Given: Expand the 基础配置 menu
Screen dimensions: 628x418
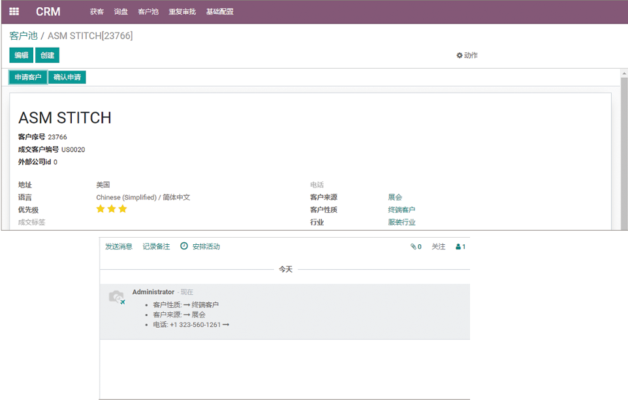Looking at the screenshot, I should tap(219, 12).
